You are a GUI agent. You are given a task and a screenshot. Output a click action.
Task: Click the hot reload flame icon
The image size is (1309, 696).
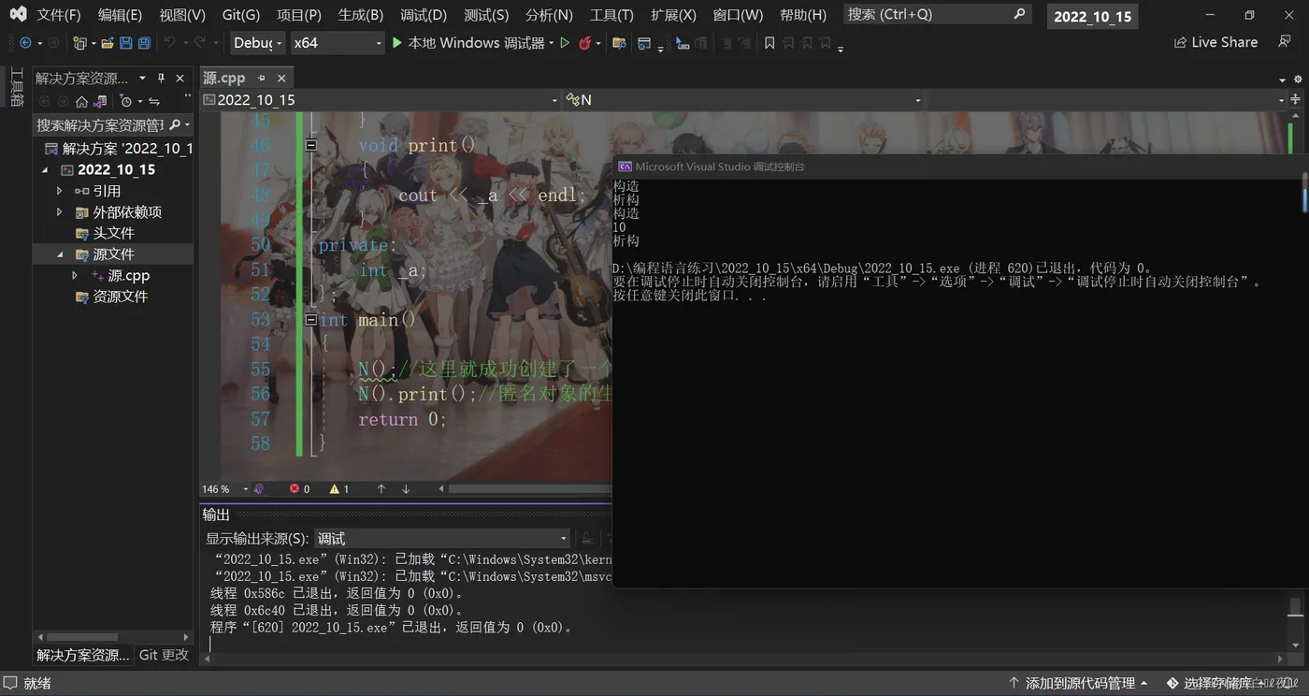[x=584, y=43]
